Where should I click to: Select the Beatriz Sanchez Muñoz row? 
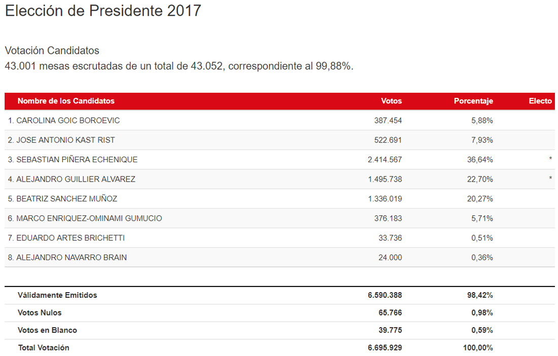(x=280, y=199)
